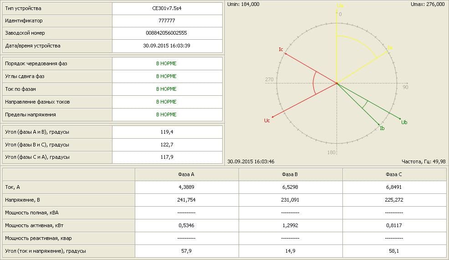The image size is (449, 260).
Task: Select phase B current value 6,5298
Action: (x=290, y=187)
